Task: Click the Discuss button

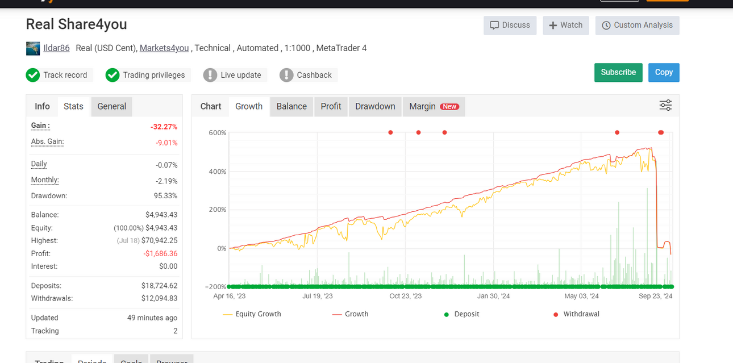Action: pyautogui.click(x=510, y=25)
